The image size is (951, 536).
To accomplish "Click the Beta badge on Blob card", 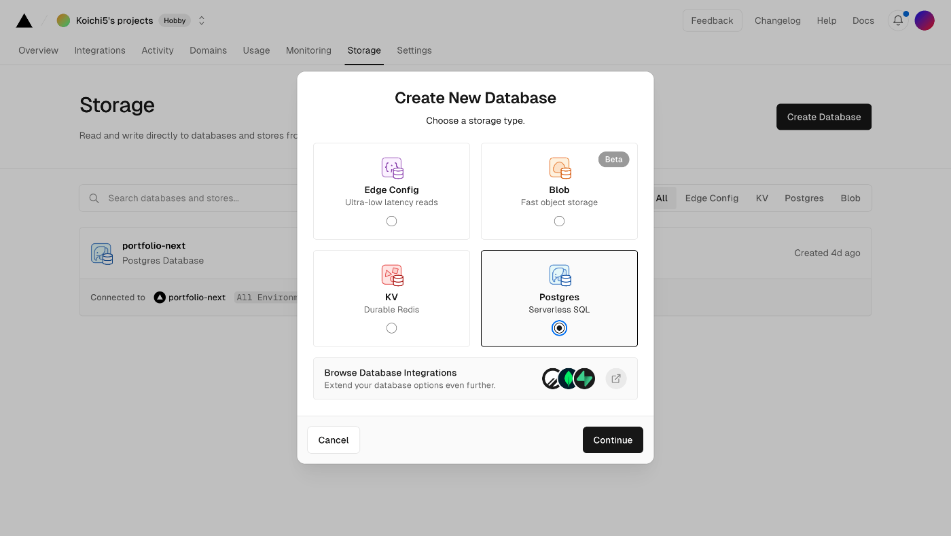I will 613,159.
